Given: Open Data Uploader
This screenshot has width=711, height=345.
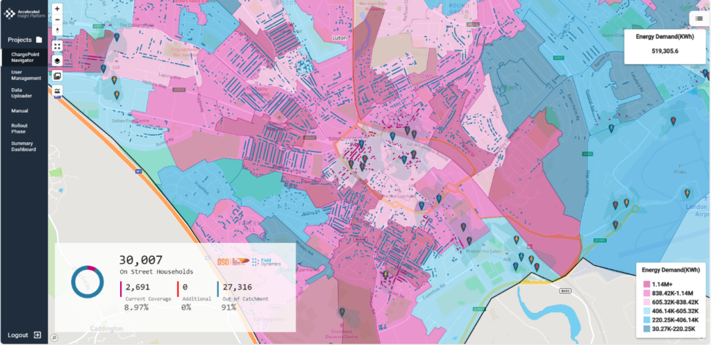Looking at the screenshot, I should point(22,93).
